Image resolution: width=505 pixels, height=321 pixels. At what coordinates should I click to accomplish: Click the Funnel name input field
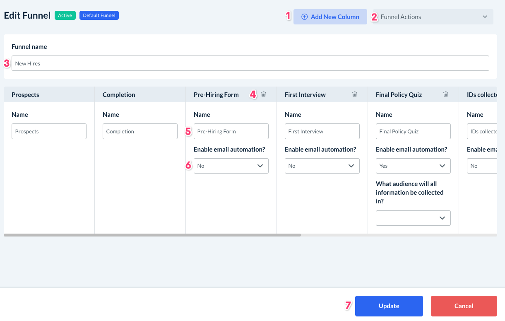pos(250,63)
